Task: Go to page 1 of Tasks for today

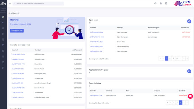Action: click(174, 102)
